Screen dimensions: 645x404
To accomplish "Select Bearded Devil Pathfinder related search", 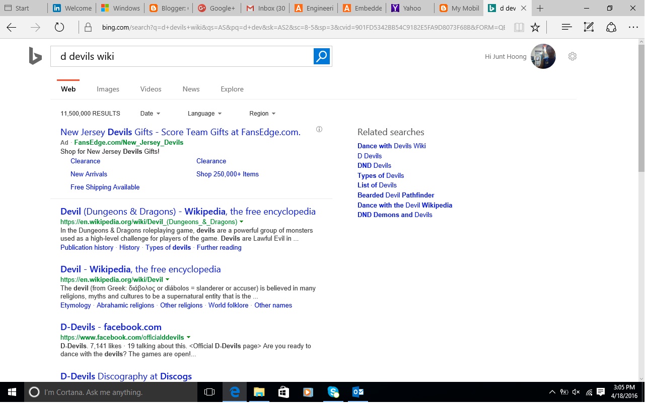I will tap(396, 195).
